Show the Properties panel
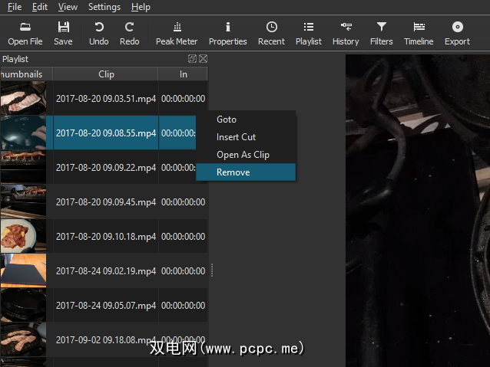Image resolution: width=490 pixels, height=367 pixels. coord(228,34)
